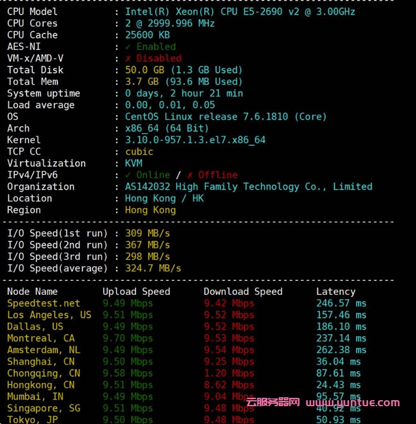Select the Speedtest.net node row name
This screenshot has height=424, width=416.
43,303
